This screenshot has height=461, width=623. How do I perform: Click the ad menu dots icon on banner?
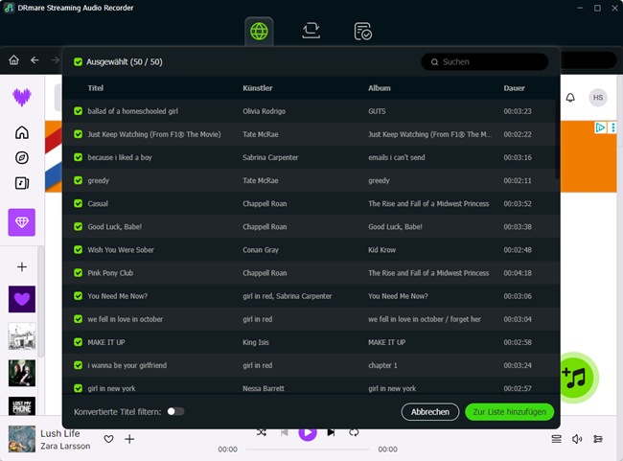pyautogui.click(x=613, y=127)
